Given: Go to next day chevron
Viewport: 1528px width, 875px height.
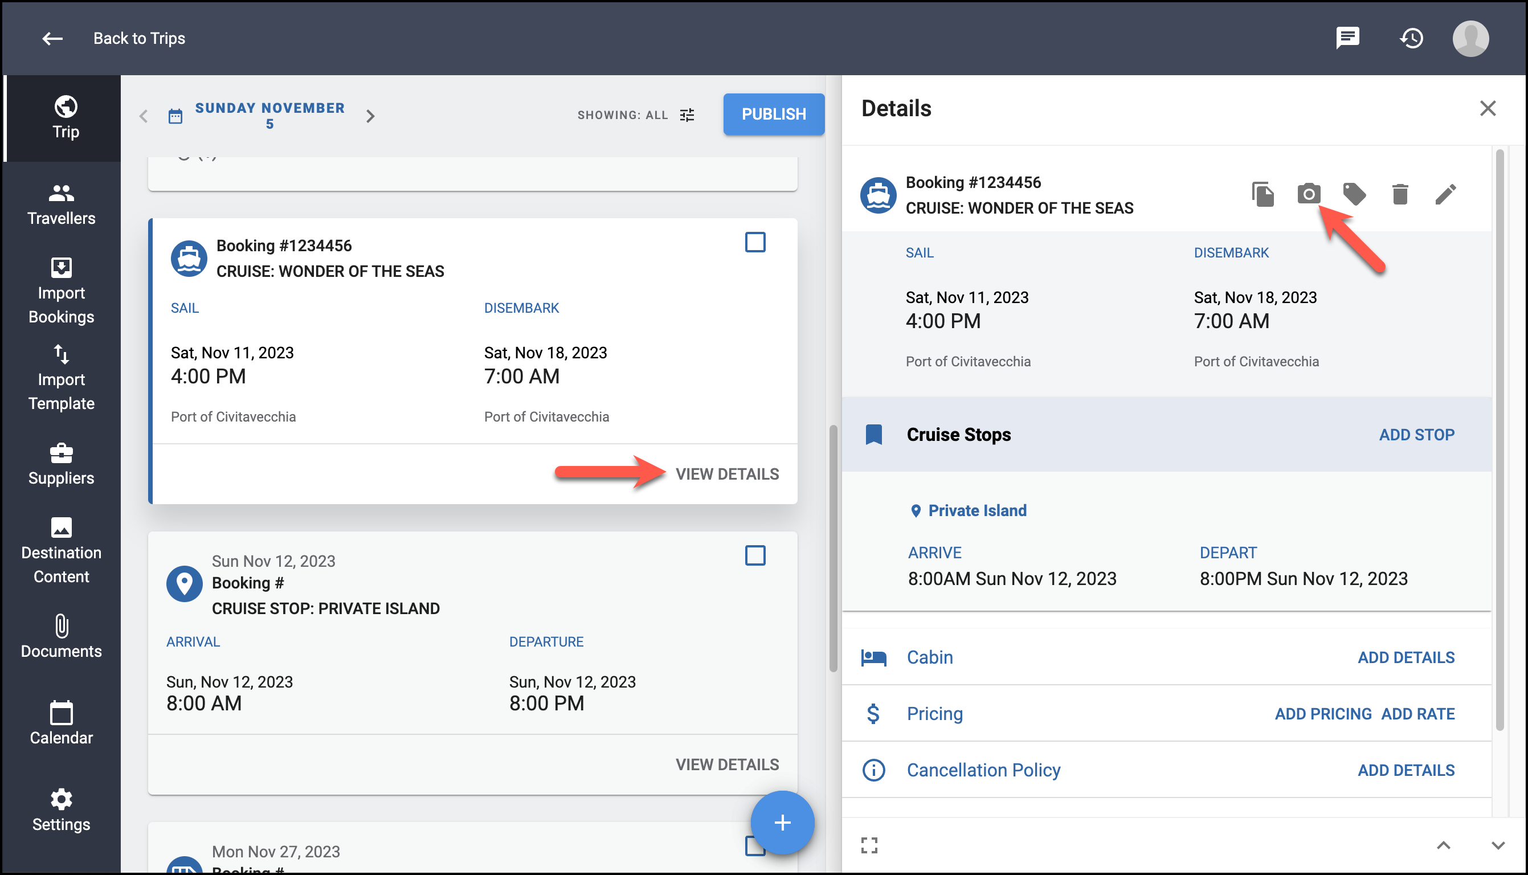Looking at the screenshot, I should [x=370, y=116].
